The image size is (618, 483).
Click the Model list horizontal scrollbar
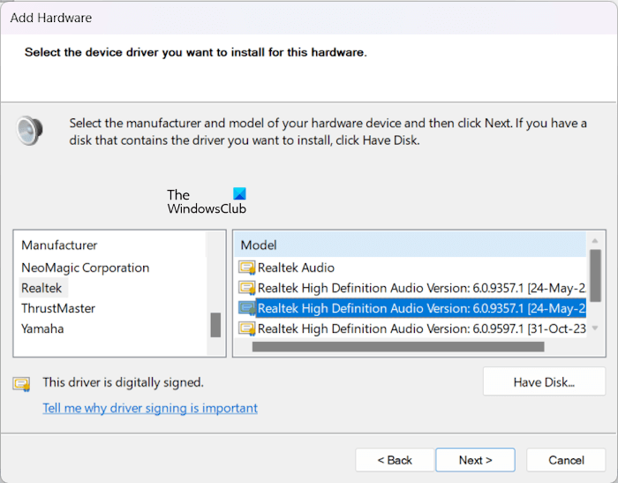[398, 347]
